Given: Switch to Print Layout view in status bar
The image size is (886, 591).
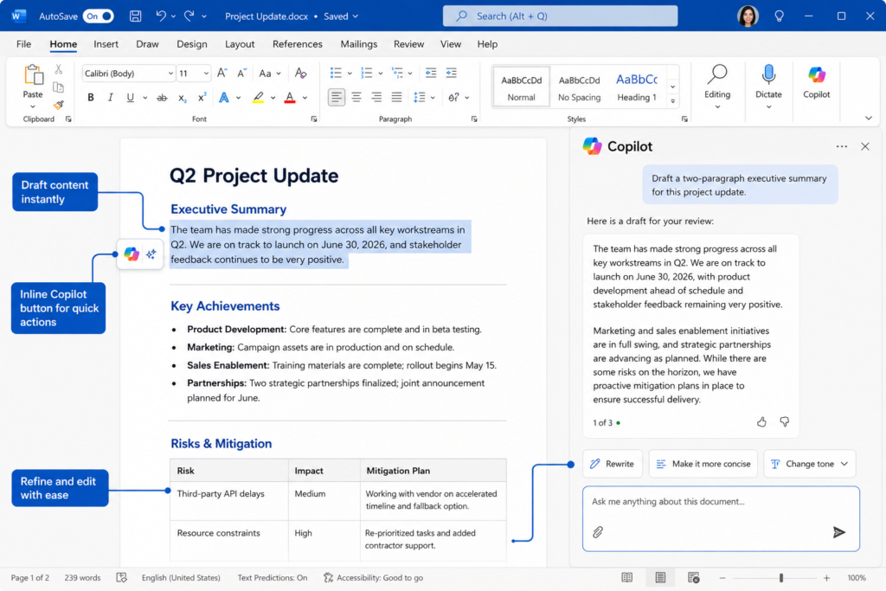Looking at the screenshot, I should coord(660,577).
